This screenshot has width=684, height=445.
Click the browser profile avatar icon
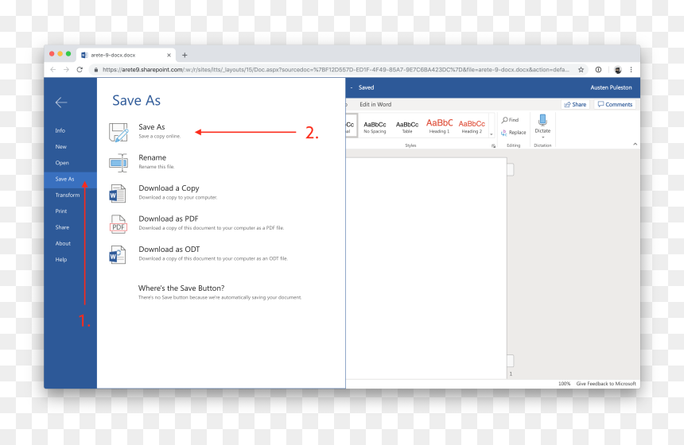[618, 70]
